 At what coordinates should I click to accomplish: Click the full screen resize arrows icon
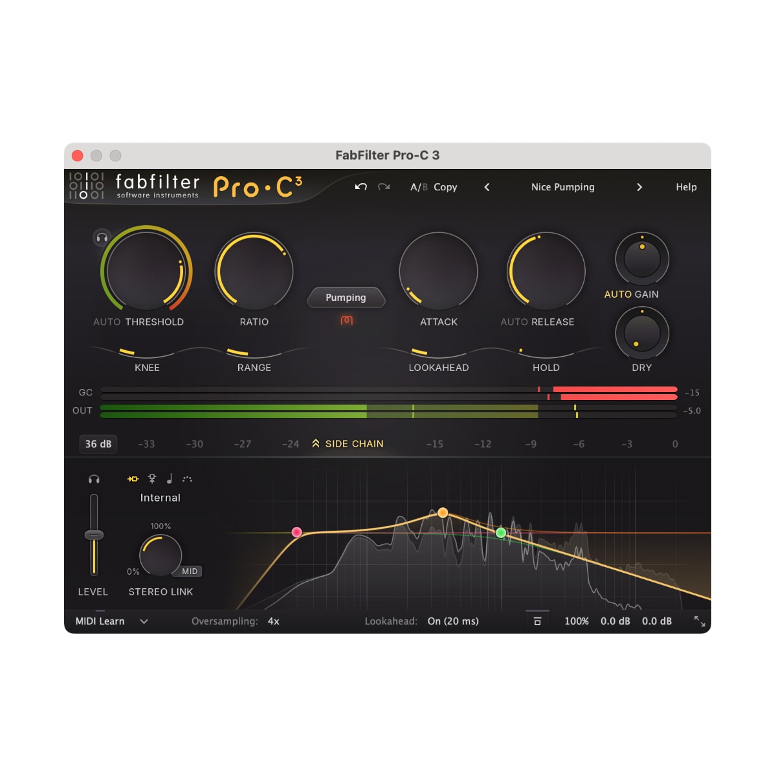[x=699, y=621]
